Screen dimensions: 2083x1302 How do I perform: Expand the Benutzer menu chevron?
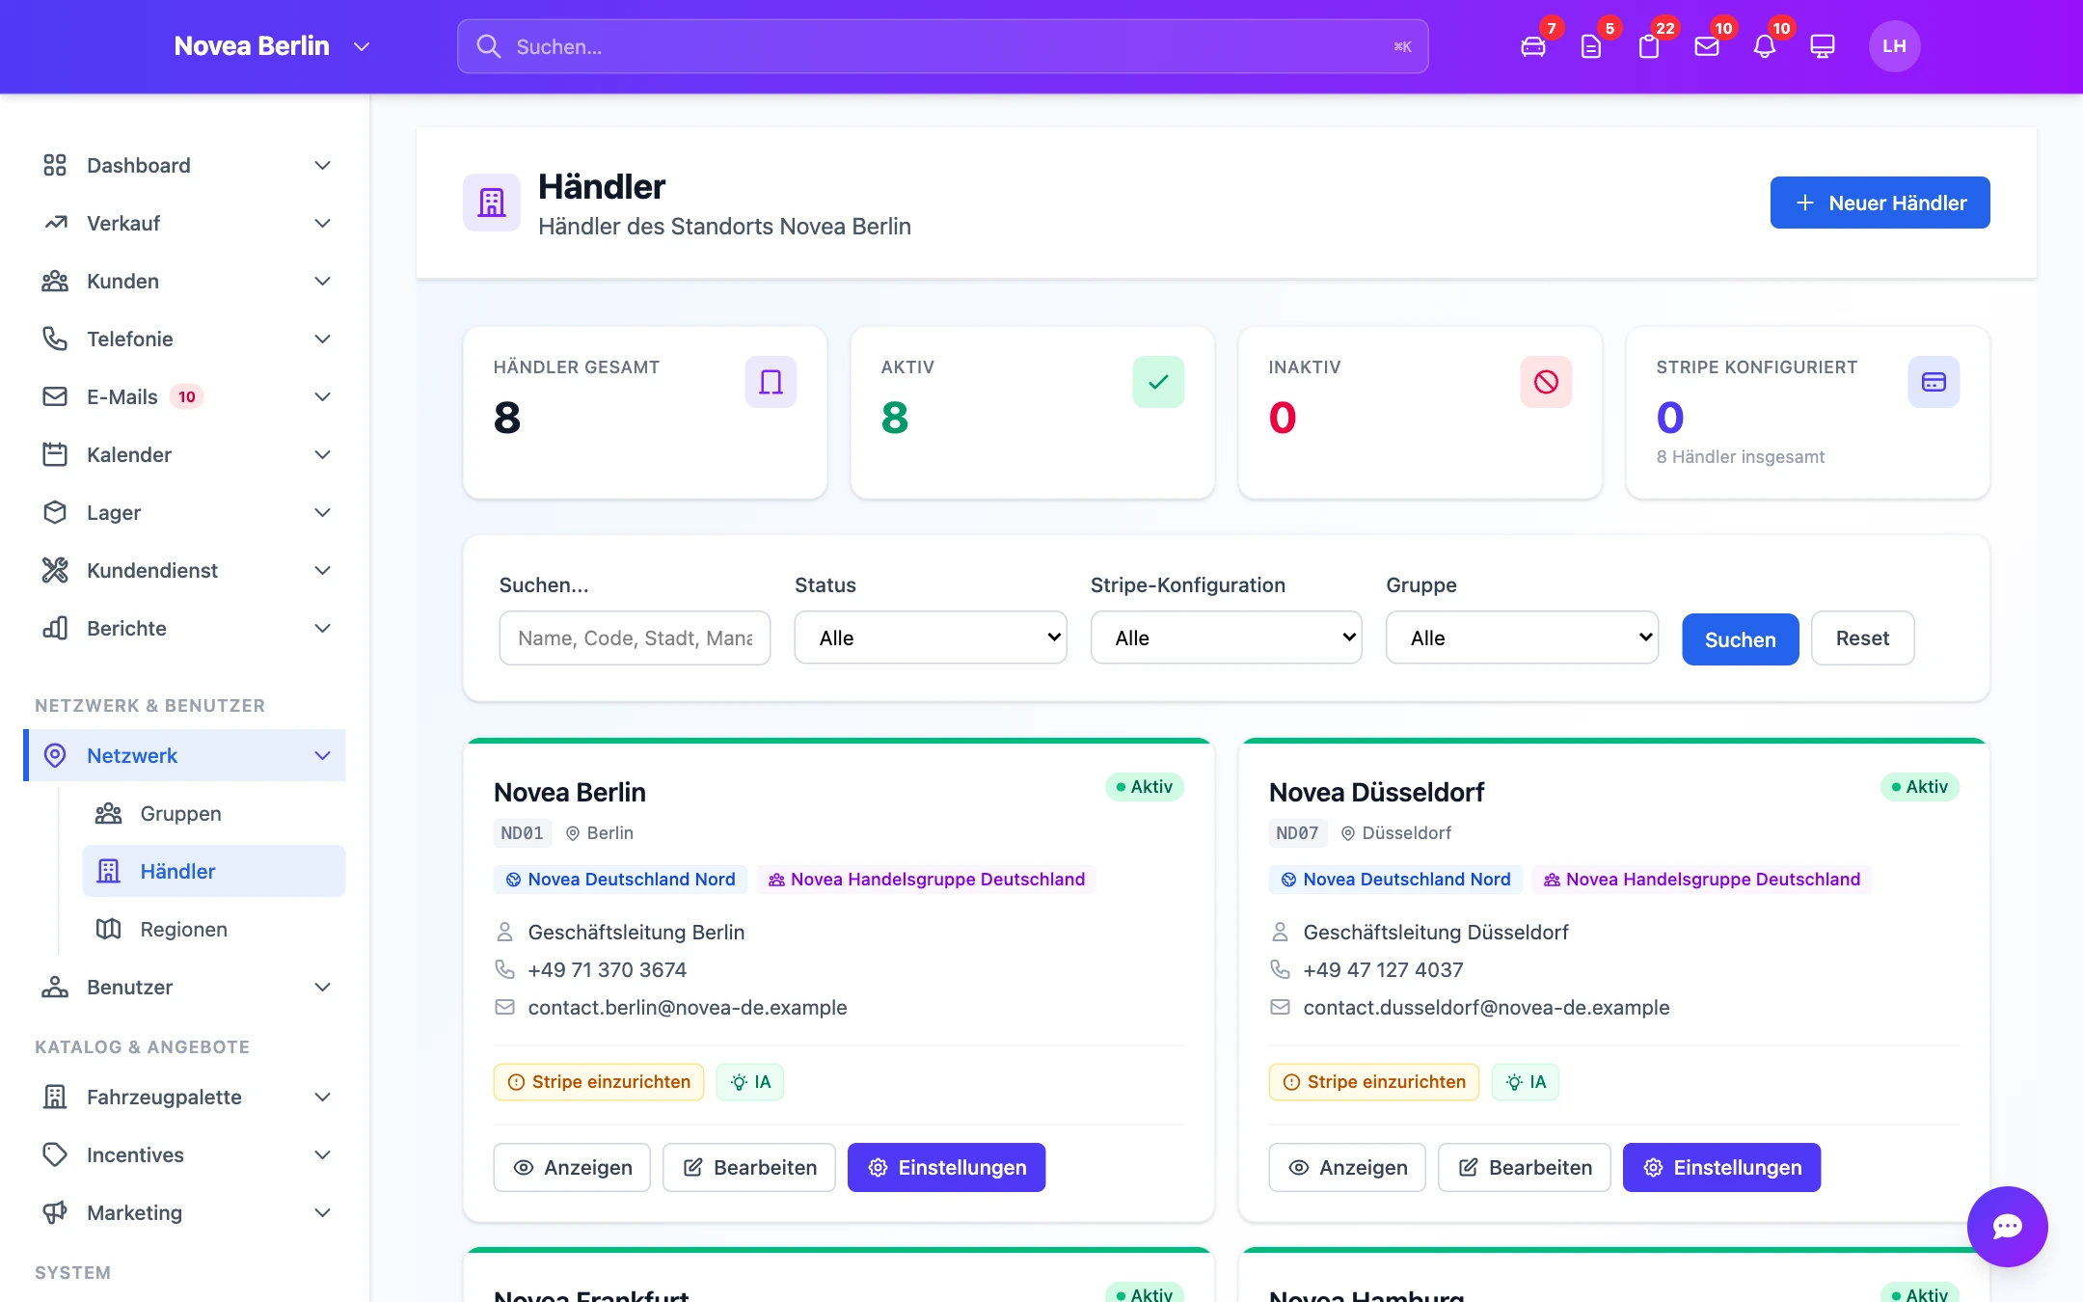click(323, 987)
